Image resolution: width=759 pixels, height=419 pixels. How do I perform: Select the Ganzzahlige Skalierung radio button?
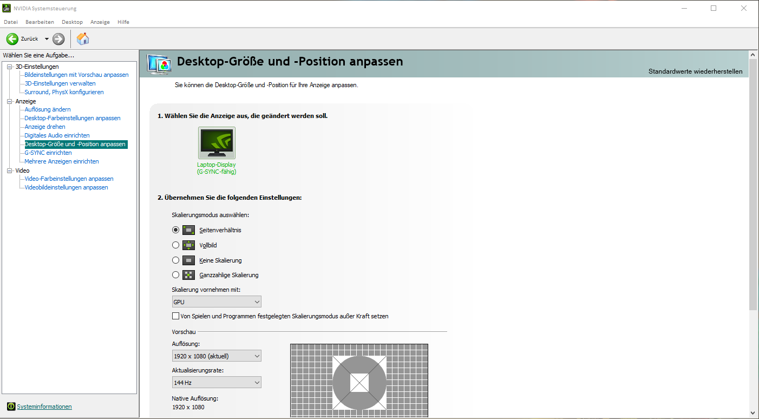click(x=175, y=275)
